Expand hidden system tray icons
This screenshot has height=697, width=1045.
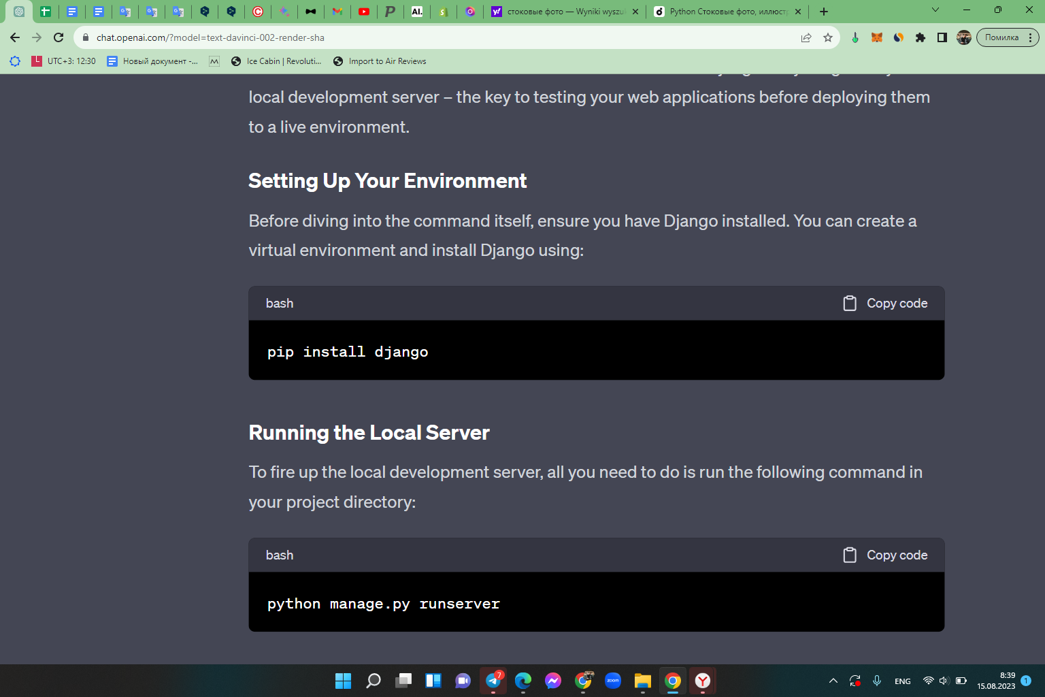pos(833,680)
